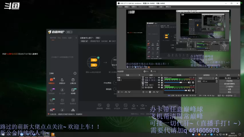Pop out the OBS scenes dock panel
Viewport: 244px width, 137px height.
coord(139,75)
